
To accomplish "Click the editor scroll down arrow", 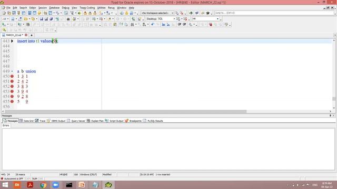I will pyautogui.click(x=334, y=108).
